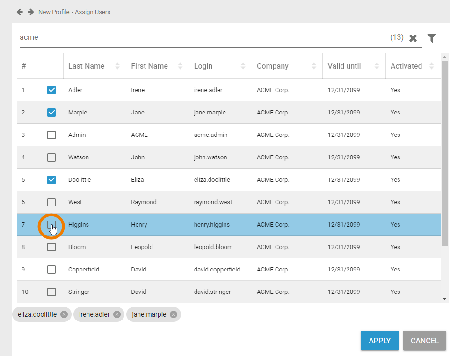Sort by Login column arrows
The height and width of the screenshot is (356, 450).
pos(243,66)
